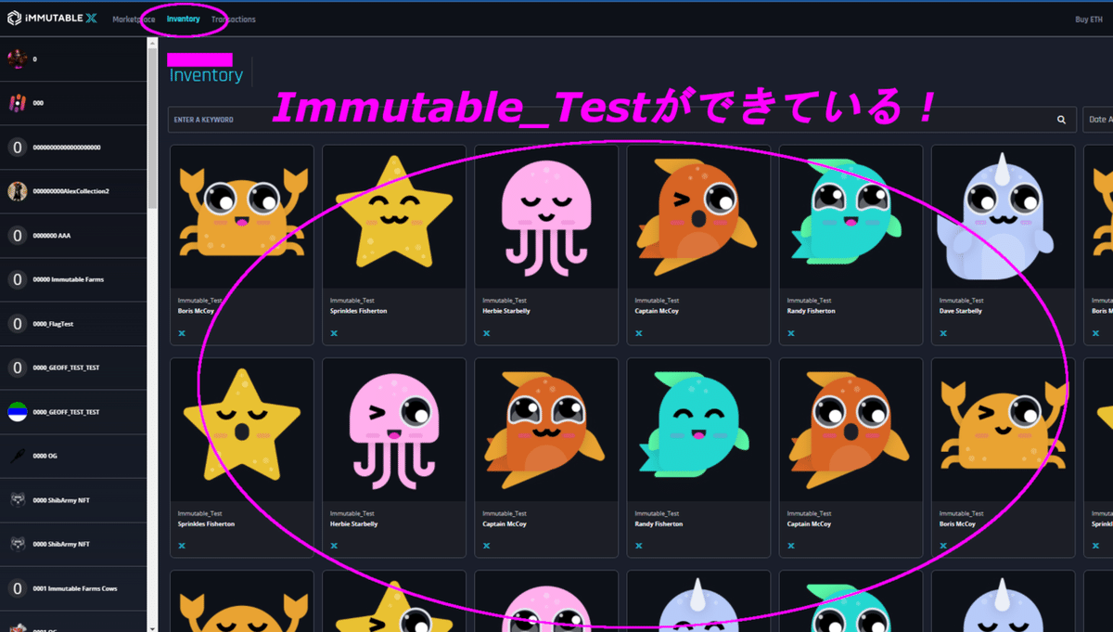Click the X icon under Dave Starbelly
The width and height of the screenshot is (1113, 632).
click(942, 332)
